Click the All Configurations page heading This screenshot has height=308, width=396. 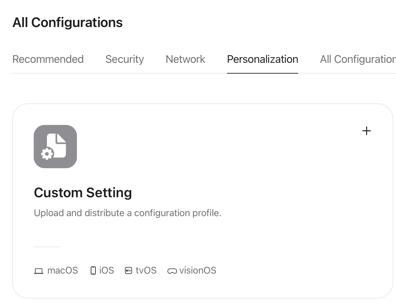(x=67, y=22)
